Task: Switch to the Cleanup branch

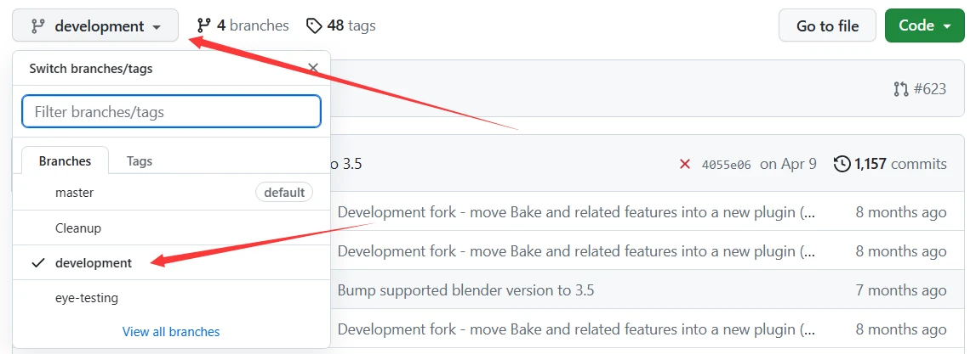Action: 78,228
